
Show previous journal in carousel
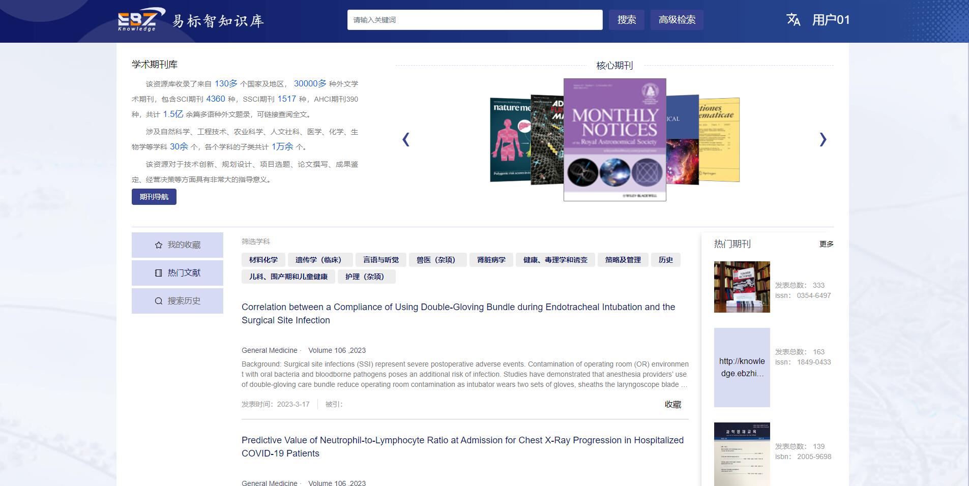(406, 139)
